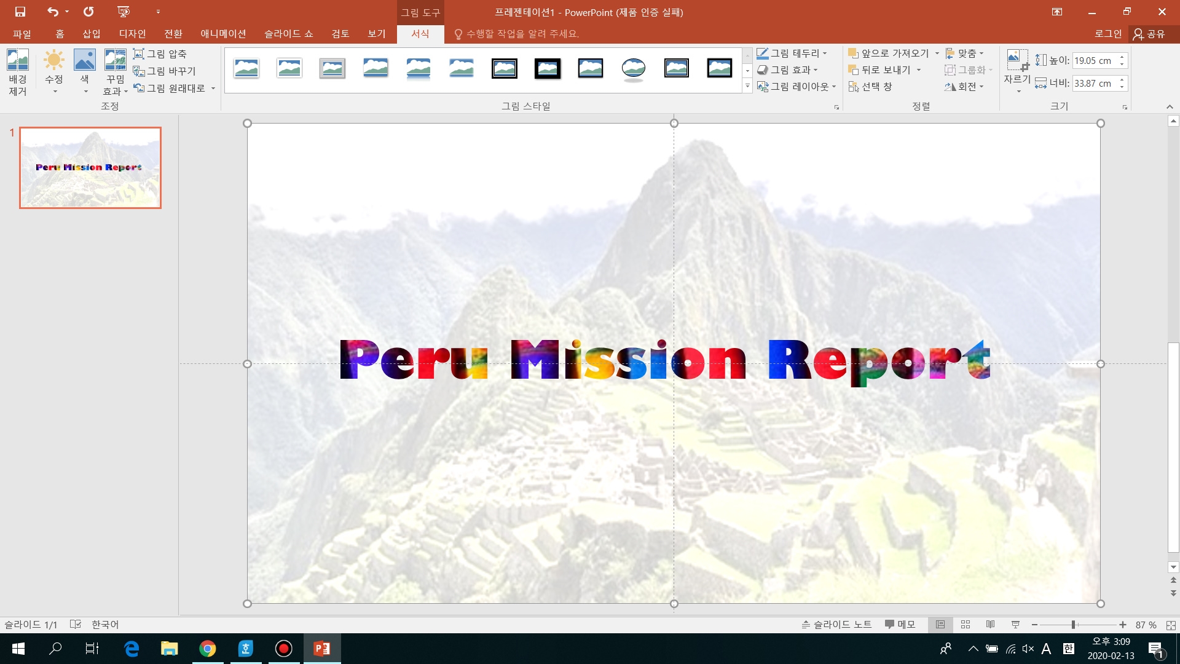1180x664 pixels.
Task: Click the zoom slider in the status bar
Action: pyautogui.click(x=1074, y=625)
